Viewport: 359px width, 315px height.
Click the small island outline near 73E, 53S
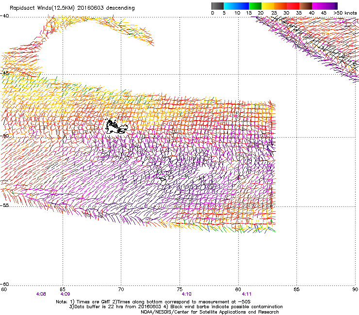(163, 178)
